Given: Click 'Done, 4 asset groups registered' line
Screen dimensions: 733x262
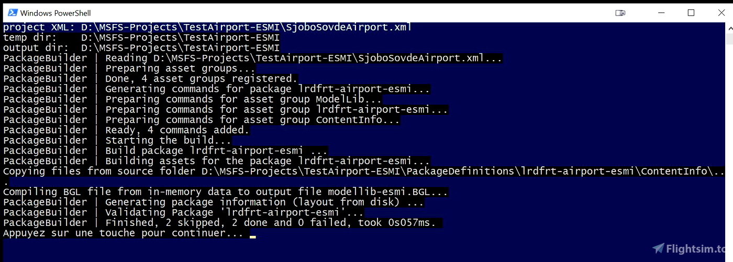Looking at the screenshot, I should [x=151, y=79].
